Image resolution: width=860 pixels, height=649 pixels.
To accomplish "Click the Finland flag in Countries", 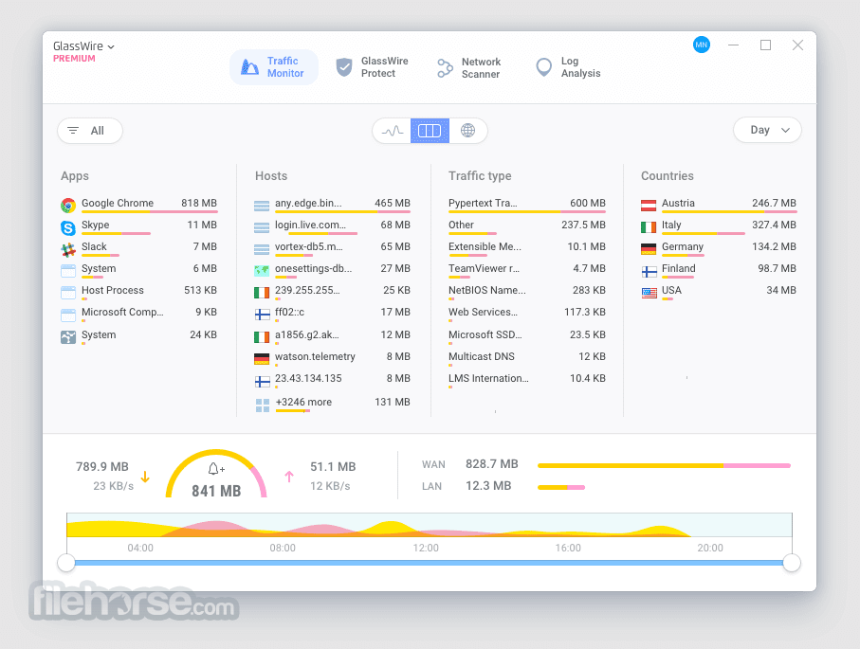I will click(649, 271).
